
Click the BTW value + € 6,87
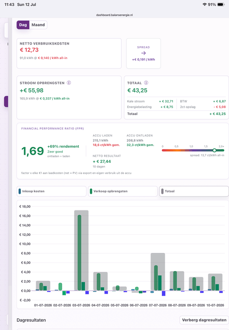220,101
